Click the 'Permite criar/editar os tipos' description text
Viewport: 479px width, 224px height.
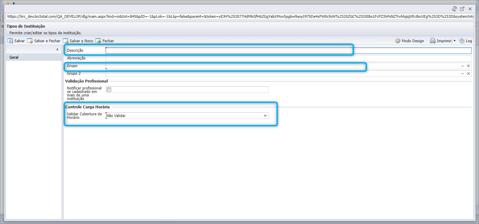(46, 33)
